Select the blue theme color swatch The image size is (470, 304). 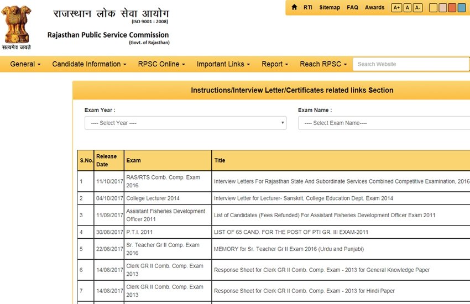click(462, 8)
